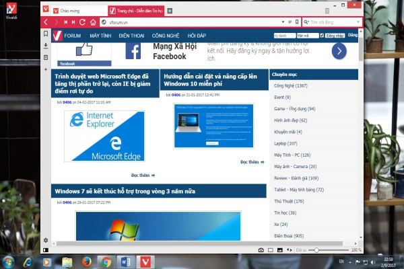The image size is (404, 269).
Task: Open the Bookmarks panel in the sidebar
Action: click(45, 34)
